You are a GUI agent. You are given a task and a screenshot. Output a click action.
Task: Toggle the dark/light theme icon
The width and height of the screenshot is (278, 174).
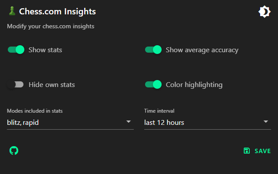[x=264, y=12]
